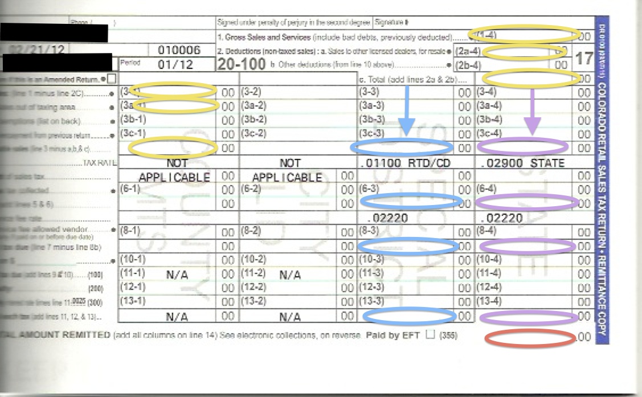Click the TAX RATE label

100,162
